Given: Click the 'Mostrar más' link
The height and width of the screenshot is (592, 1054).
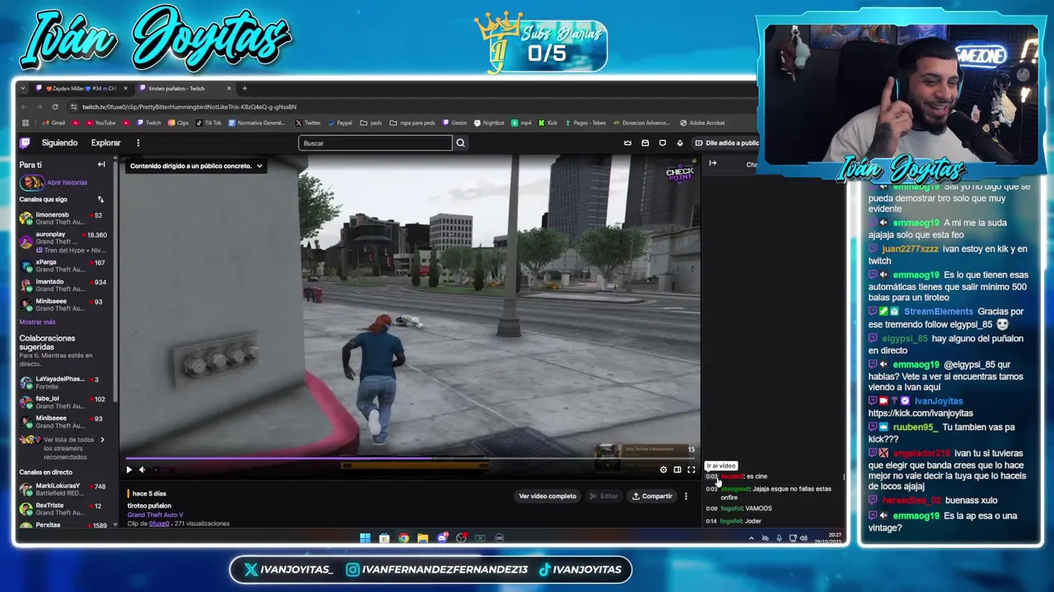Looking at the screenshot, I should 37,322.
